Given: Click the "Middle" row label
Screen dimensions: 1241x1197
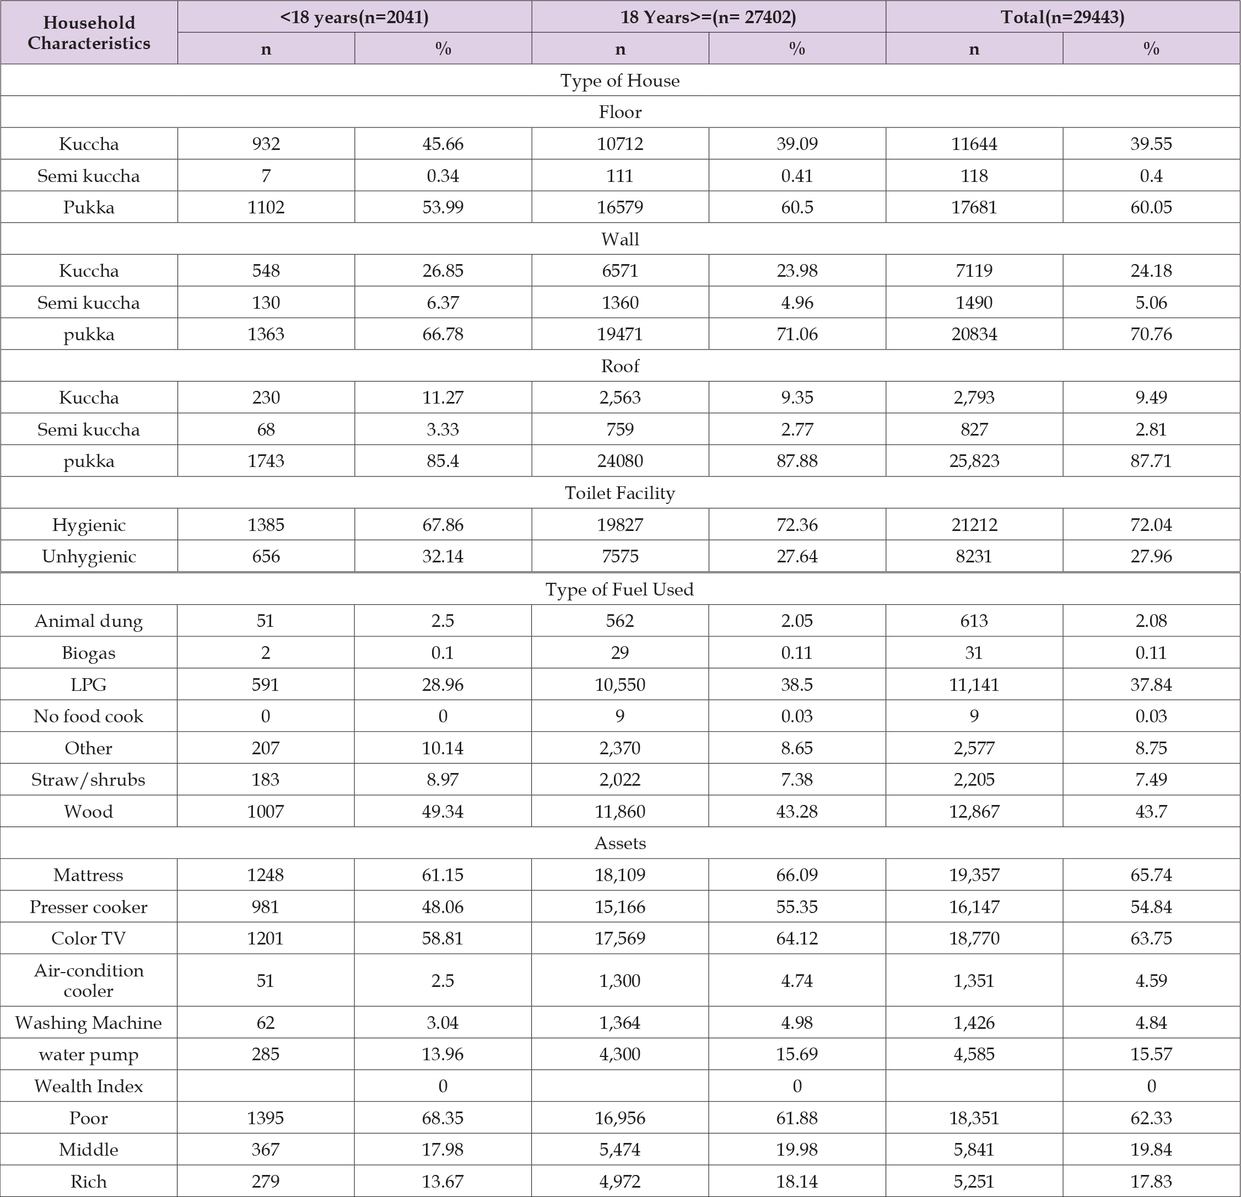Looking at the screenshot, I should (89, 1150).
